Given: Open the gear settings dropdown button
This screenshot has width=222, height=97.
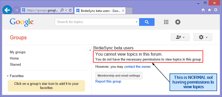Looking at the screenshot, I should (x=203, y=37).
